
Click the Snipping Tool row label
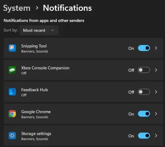(34, 46)
